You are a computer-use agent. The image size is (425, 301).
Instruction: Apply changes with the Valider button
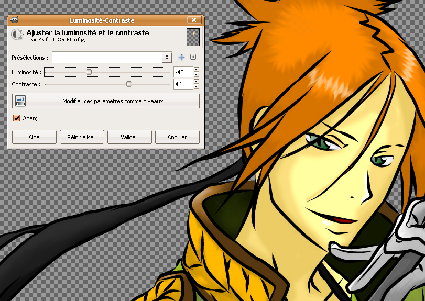click(x=129, y=137)
